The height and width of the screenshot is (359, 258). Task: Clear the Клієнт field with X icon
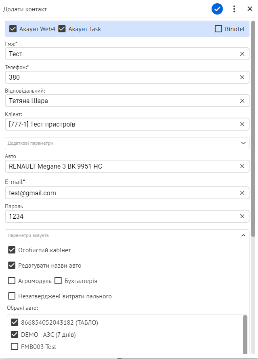pos(242,124)
